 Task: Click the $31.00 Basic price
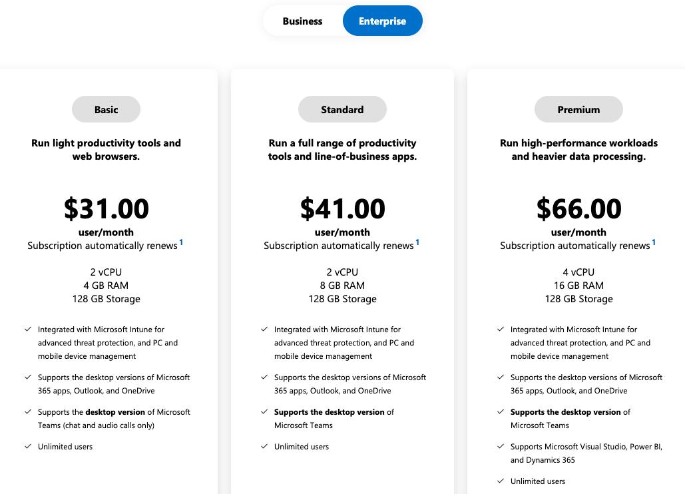(107, 208)
